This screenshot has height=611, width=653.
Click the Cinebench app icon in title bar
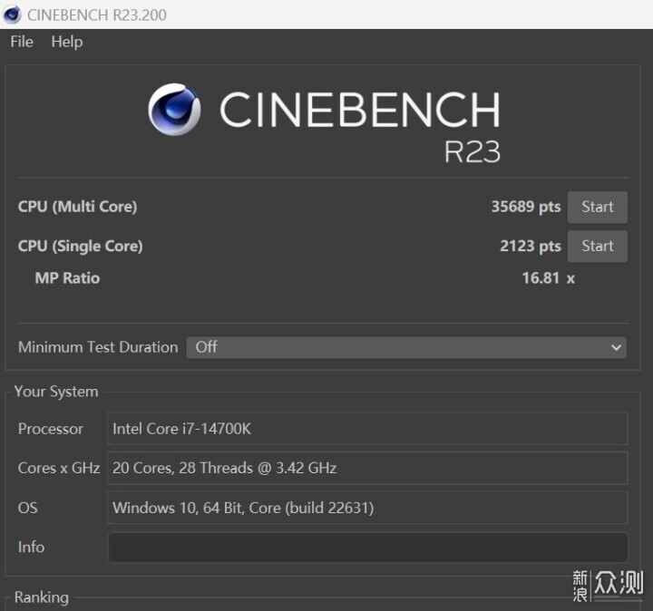click(12, 15)
